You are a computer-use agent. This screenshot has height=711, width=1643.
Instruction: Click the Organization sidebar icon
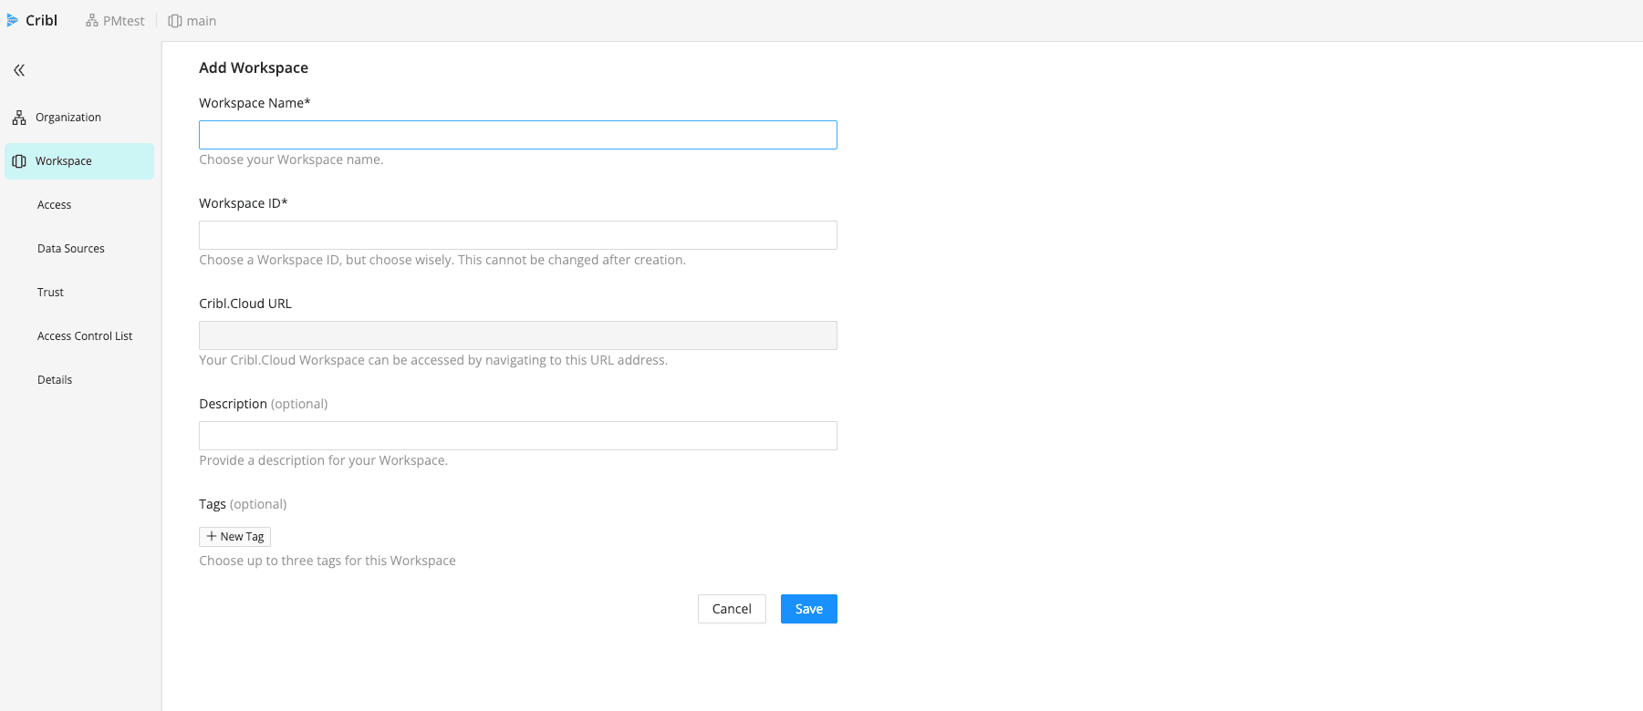pos(19,118)
